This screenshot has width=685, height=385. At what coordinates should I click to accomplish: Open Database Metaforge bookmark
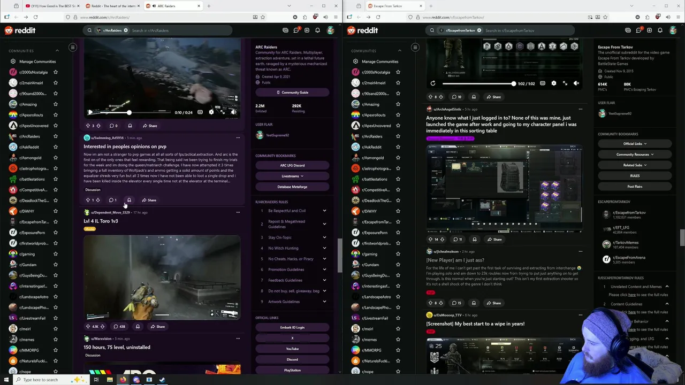point(292,187)
